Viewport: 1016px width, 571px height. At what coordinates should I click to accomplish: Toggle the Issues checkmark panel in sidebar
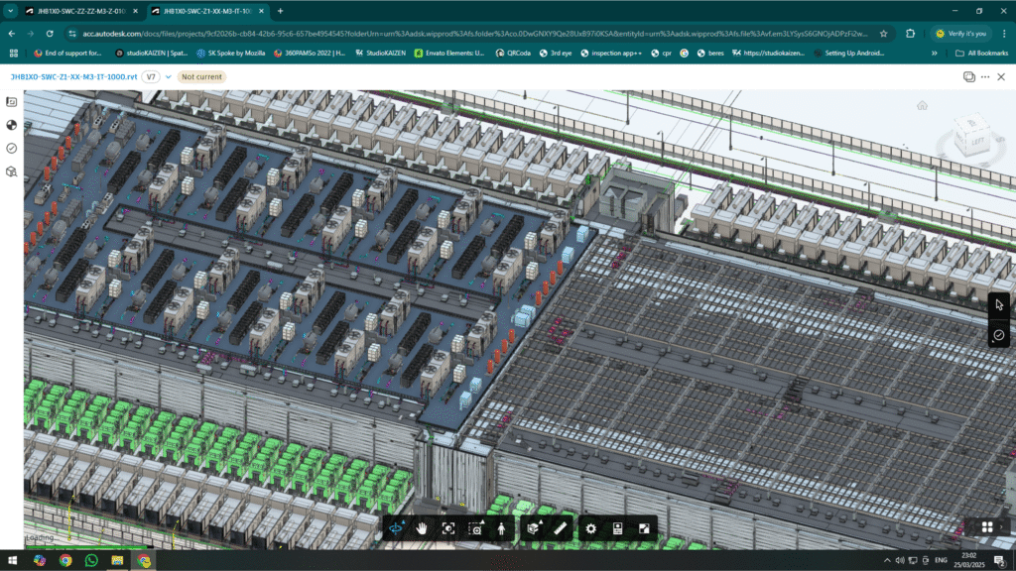[12, 148]
